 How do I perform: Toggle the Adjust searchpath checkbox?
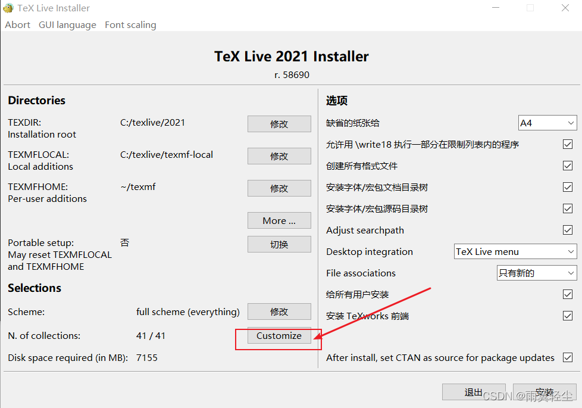(x=568, y=230)
